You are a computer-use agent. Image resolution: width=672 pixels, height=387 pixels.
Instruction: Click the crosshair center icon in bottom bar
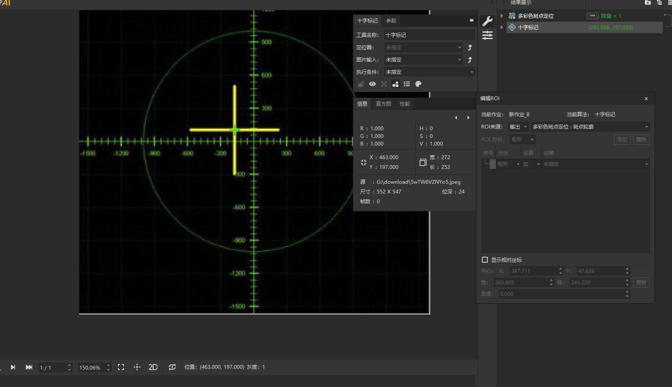point(137,367)
